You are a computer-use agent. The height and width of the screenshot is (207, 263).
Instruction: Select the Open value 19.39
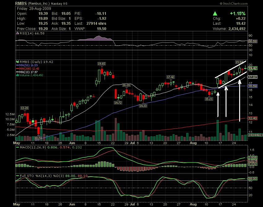click(43, 14)
